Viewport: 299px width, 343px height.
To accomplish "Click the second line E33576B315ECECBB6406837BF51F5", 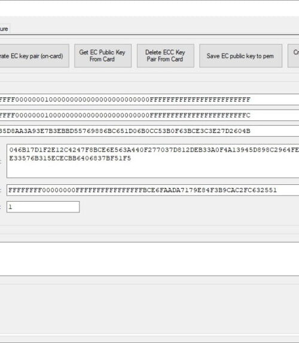I will coord(70,158).
